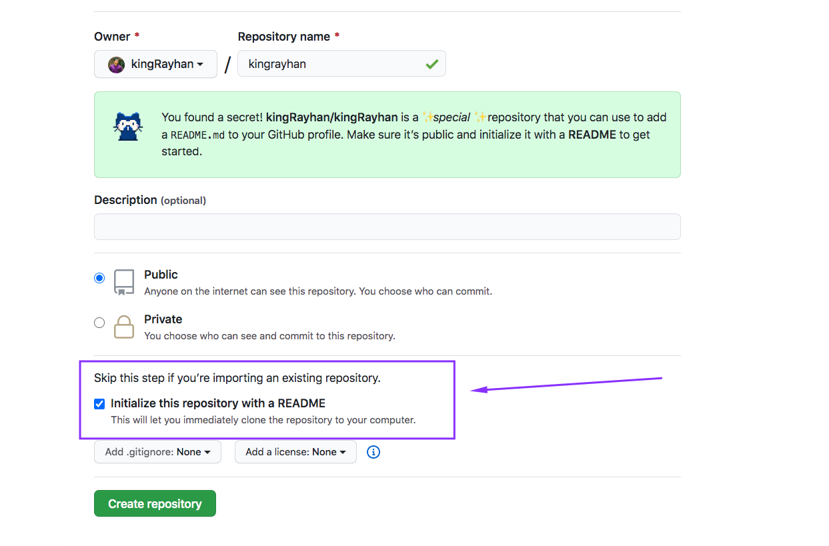
Task: Click 'This will let you immediately clone' text
Action: 263,420
